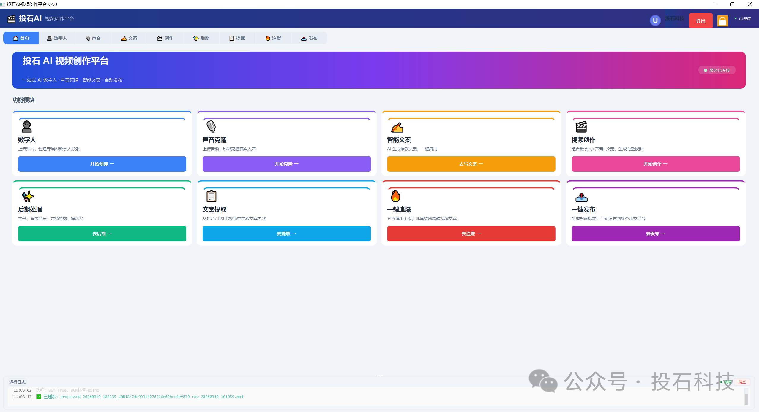Click the 投石AI clapperboard logo in header
Viewport: 759px width, 412px height.
click(11, 19)
